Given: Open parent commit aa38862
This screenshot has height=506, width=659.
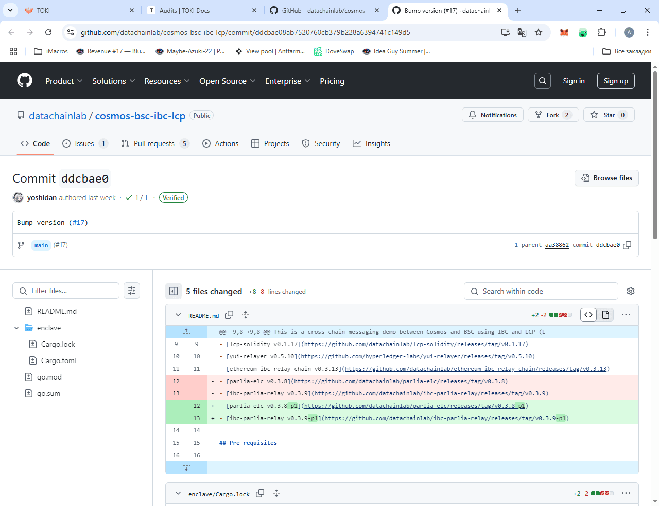Looking at the screenshot, I should click(x=557, y=245).
